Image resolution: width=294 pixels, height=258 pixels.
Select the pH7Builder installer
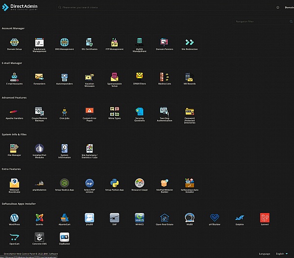click(215, 219)
